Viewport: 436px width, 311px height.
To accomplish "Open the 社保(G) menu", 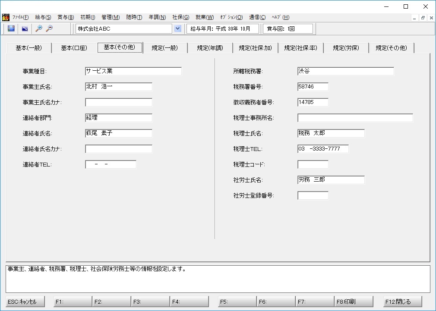I will (181, 17).
